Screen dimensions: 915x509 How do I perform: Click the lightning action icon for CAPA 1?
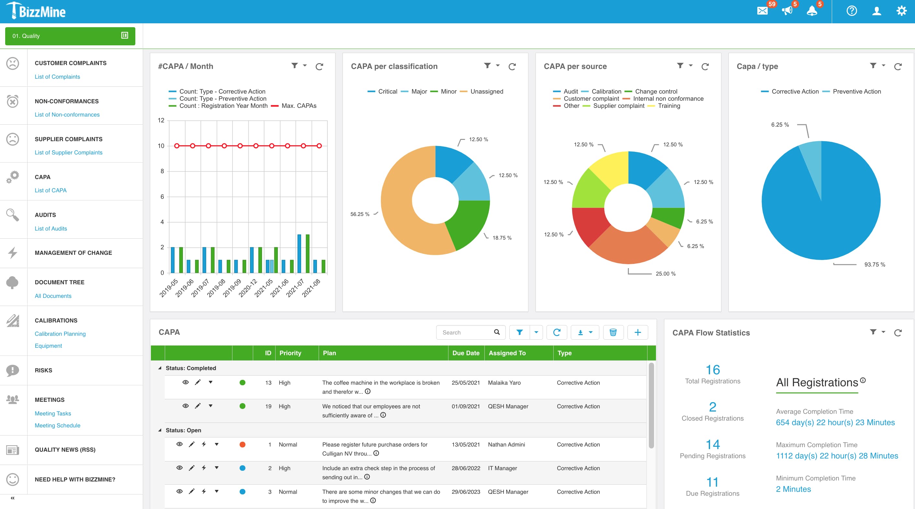point(204,444)
